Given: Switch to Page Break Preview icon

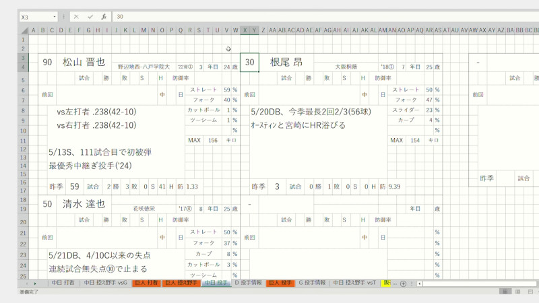Looking at the screenshot, I should [531, 293].
